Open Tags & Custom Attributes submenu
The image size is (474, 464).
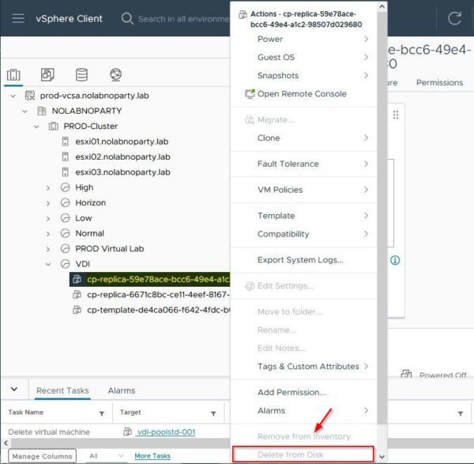tap(304, 366)
